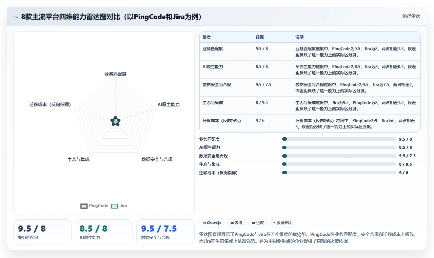The height and width of the screenshot is (258, 434).
Task: Toggle the Jira legend swatch
Action: [115, 206]
